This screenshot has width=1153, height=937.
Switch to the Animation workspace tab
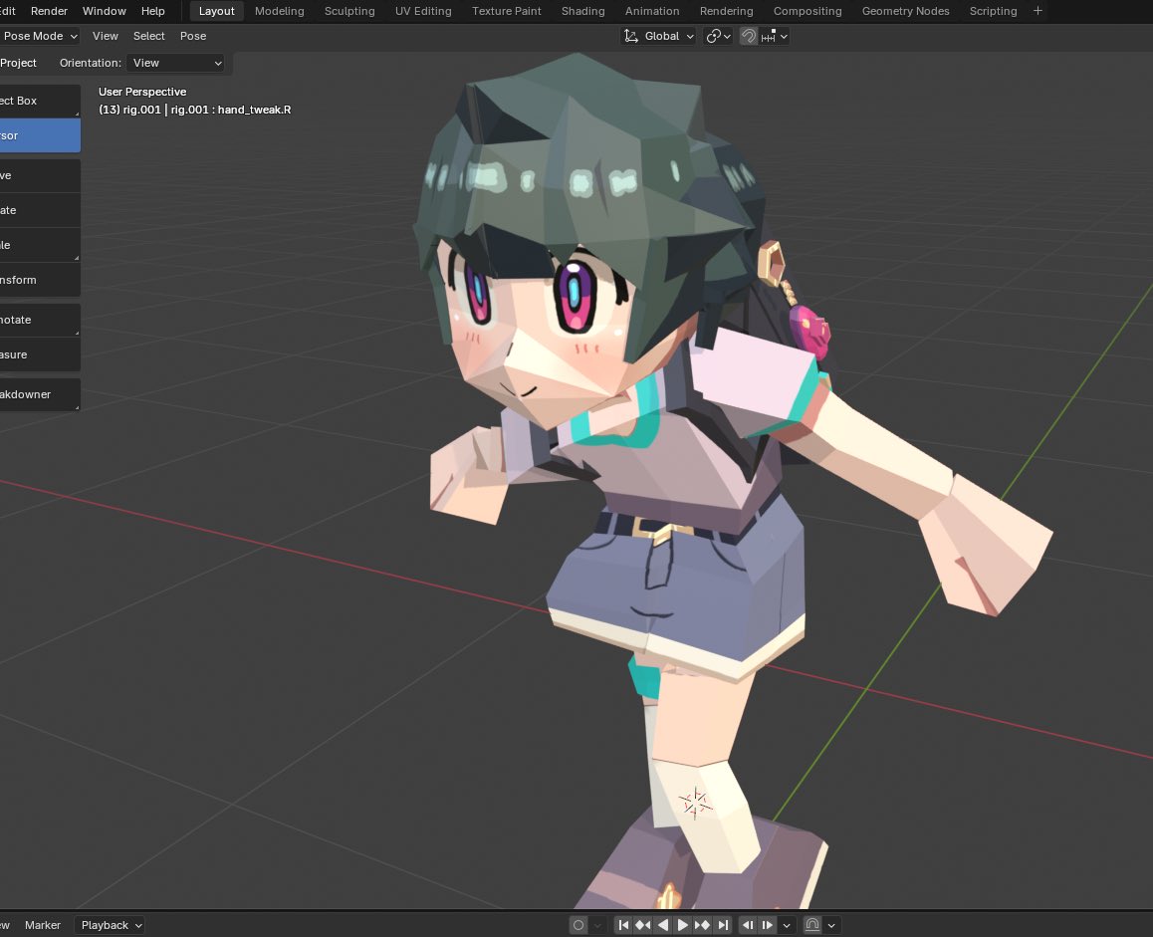click(x=652, y=11)
